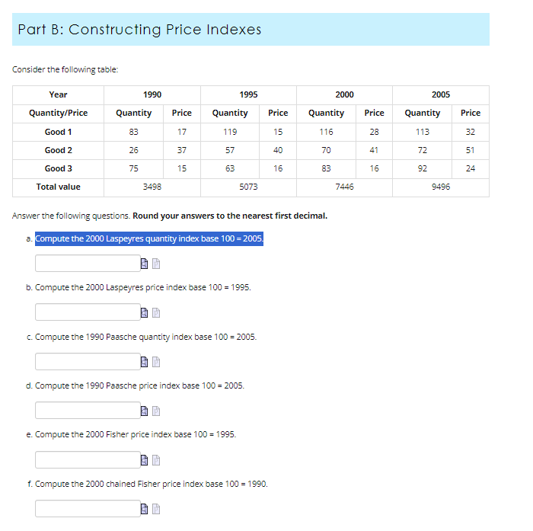Viewport: 533px width, 531px height.
Task: Click the greyed page icon for question f
Action: click(156, 509)
